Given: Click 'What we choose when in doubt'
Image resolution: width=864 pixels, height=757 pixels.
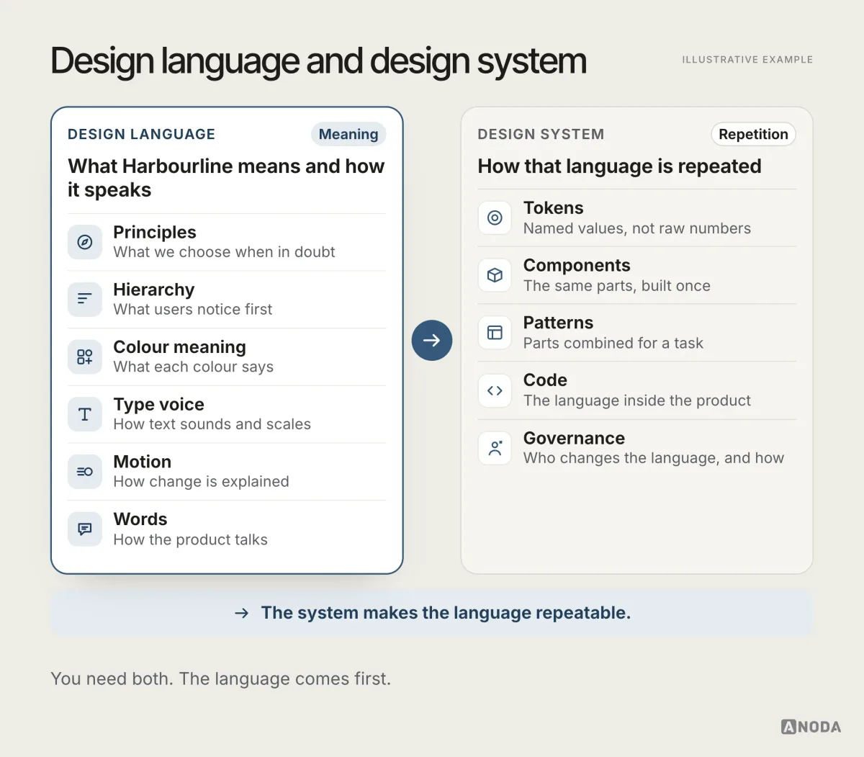Looking at the screenshot, I should (x=224, y=252).
